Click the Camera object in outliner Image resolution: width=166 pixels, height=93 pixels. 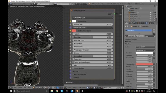[132, 13]
